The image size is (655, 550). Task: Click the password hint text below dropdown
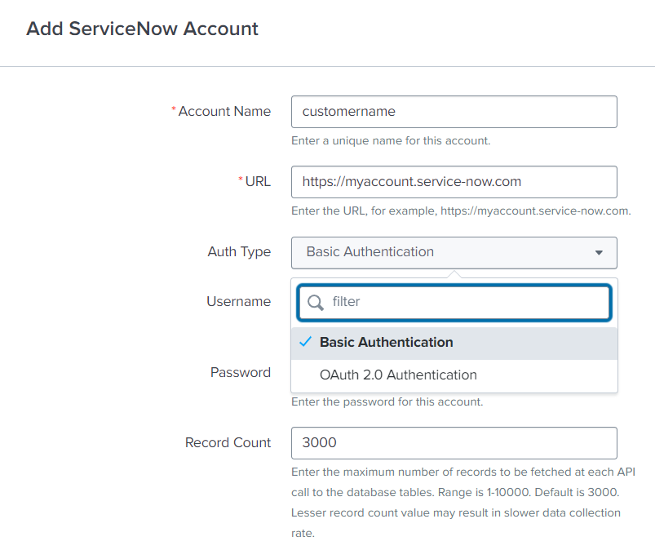click(x=387, y=401)
